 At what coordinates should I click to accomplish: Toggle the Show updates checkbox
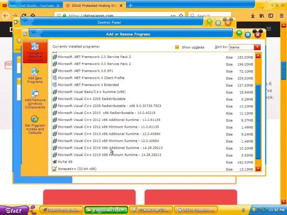click(177, 47)
